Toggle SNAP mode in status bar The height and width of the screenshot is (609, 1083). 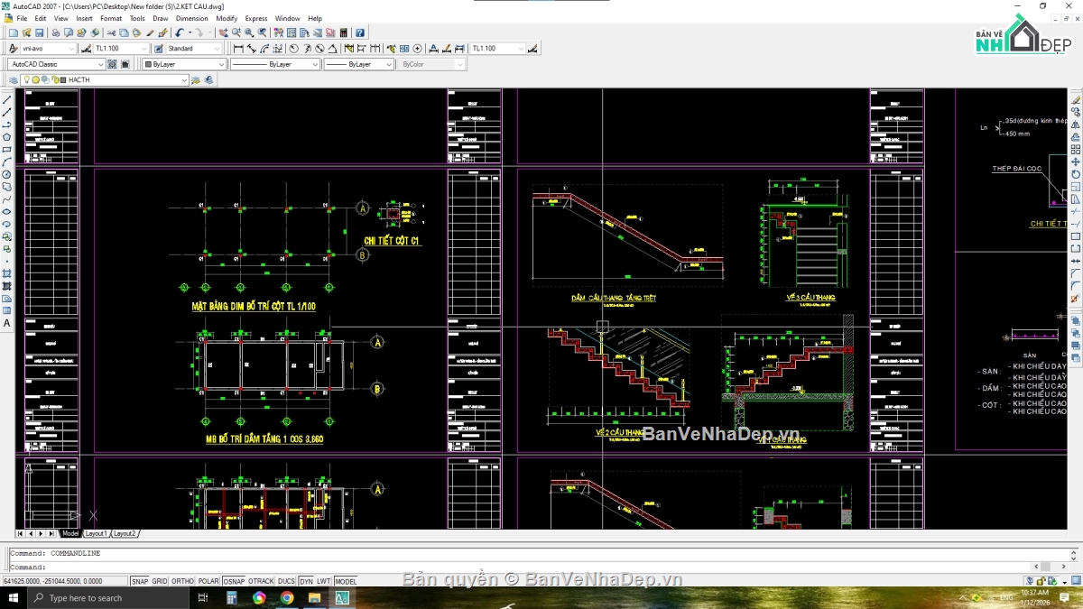[140, 582]
